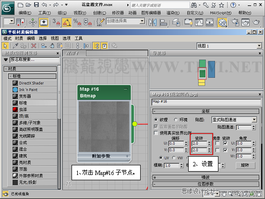Screen dimensions: 265x199
Task: Select the 虫漆 shellac material
Action: pyautogui.click(x=35, y=110)
